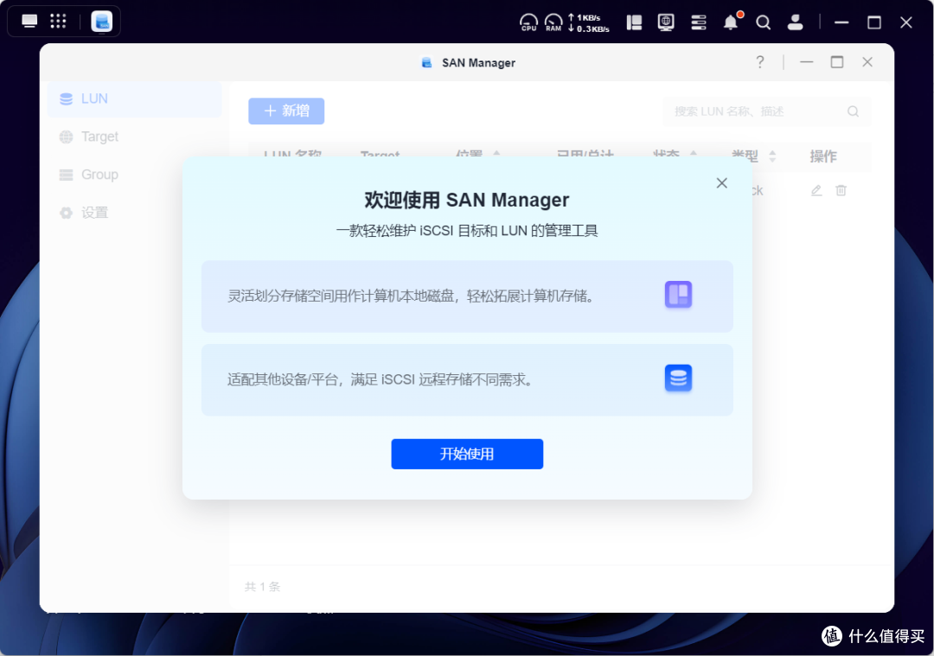Click the trash delete icon in the LUN row

point(841,190)
